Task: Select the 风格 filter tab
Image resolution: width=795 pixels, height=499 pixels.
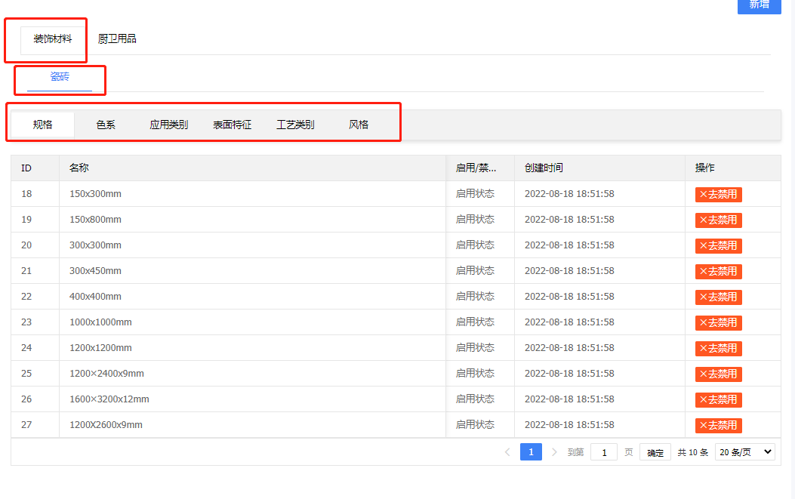Action: coord(359,124)
